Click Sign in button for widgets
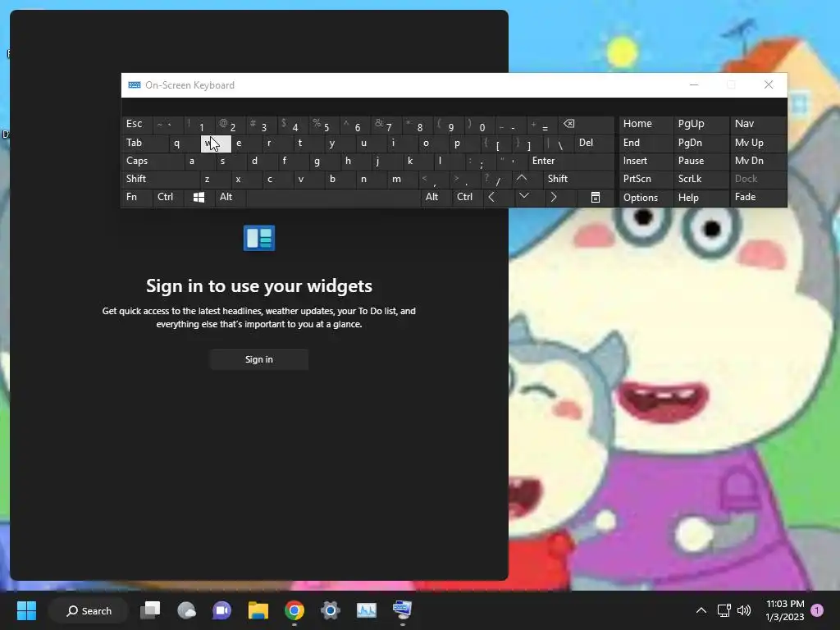 pyautogui.click(x=259, y=359)
